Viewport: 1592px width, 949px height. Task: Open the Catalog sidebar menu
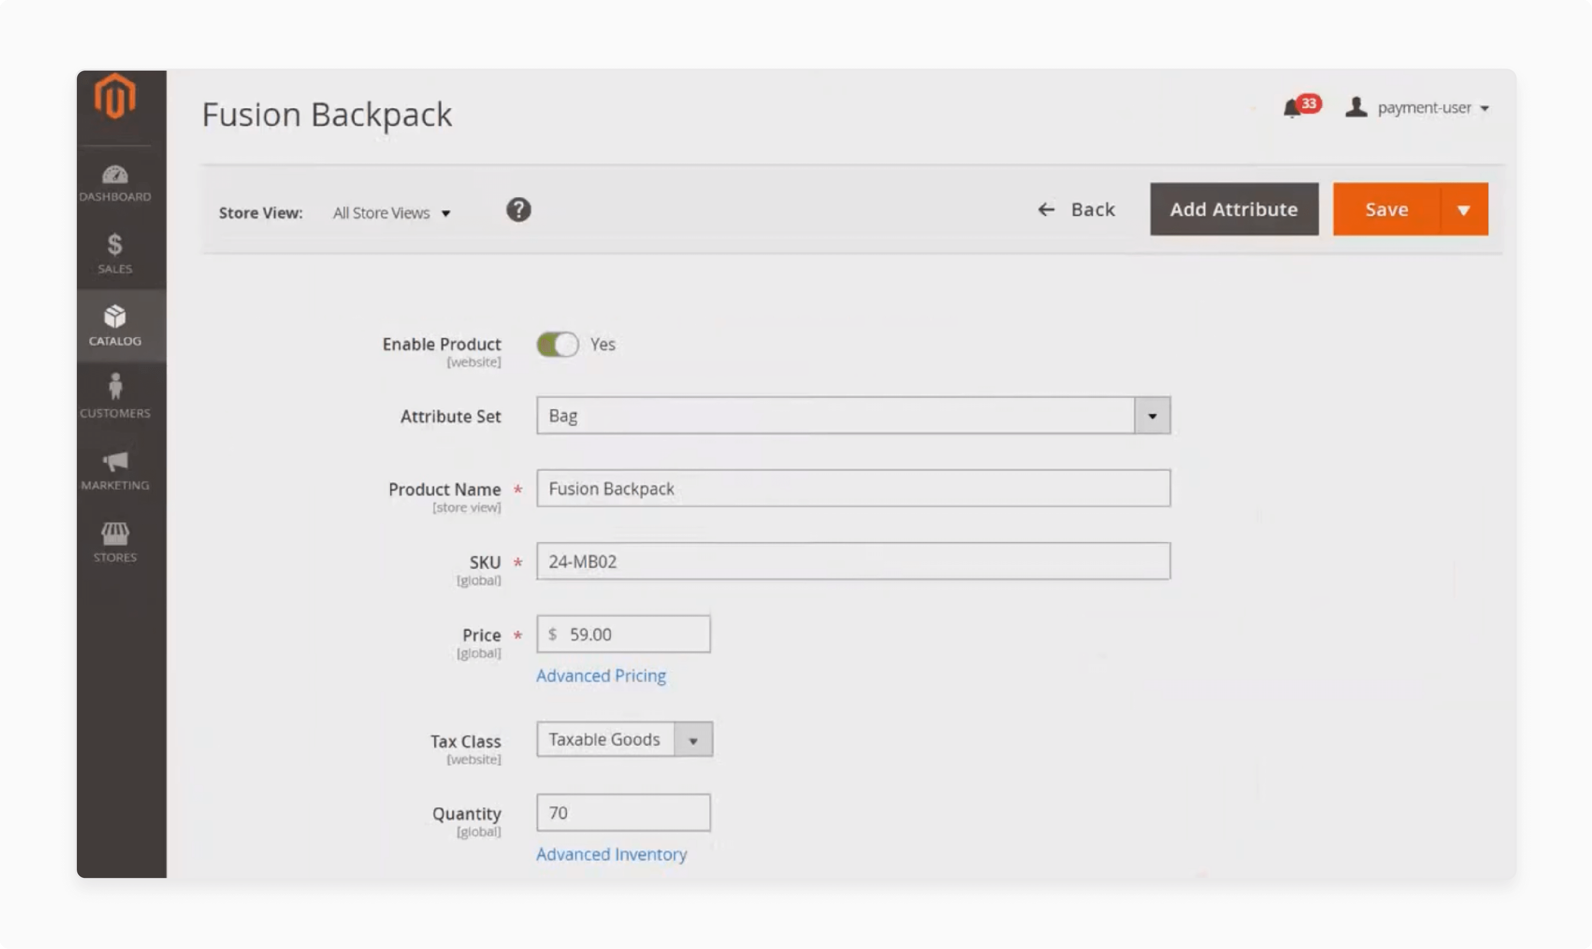click(x=115, y=326)
